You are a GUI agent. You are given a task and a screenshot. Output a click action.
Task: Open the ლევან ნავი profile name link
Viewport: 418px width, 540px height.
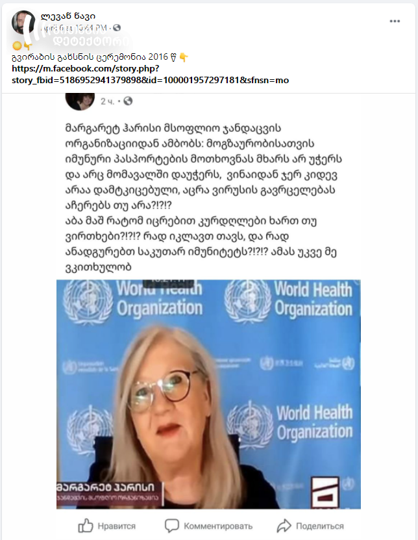68,16
